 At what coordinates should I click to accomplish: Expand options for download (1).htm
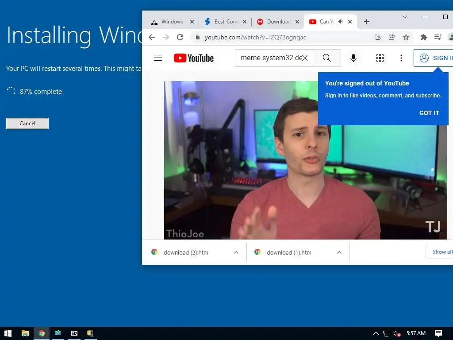tap(339, 252)
